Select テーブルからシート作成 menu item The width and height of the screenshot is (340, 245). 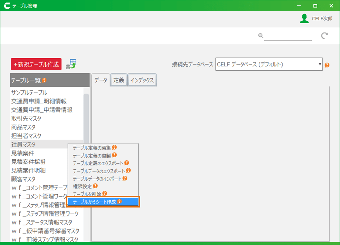[95, 202]
